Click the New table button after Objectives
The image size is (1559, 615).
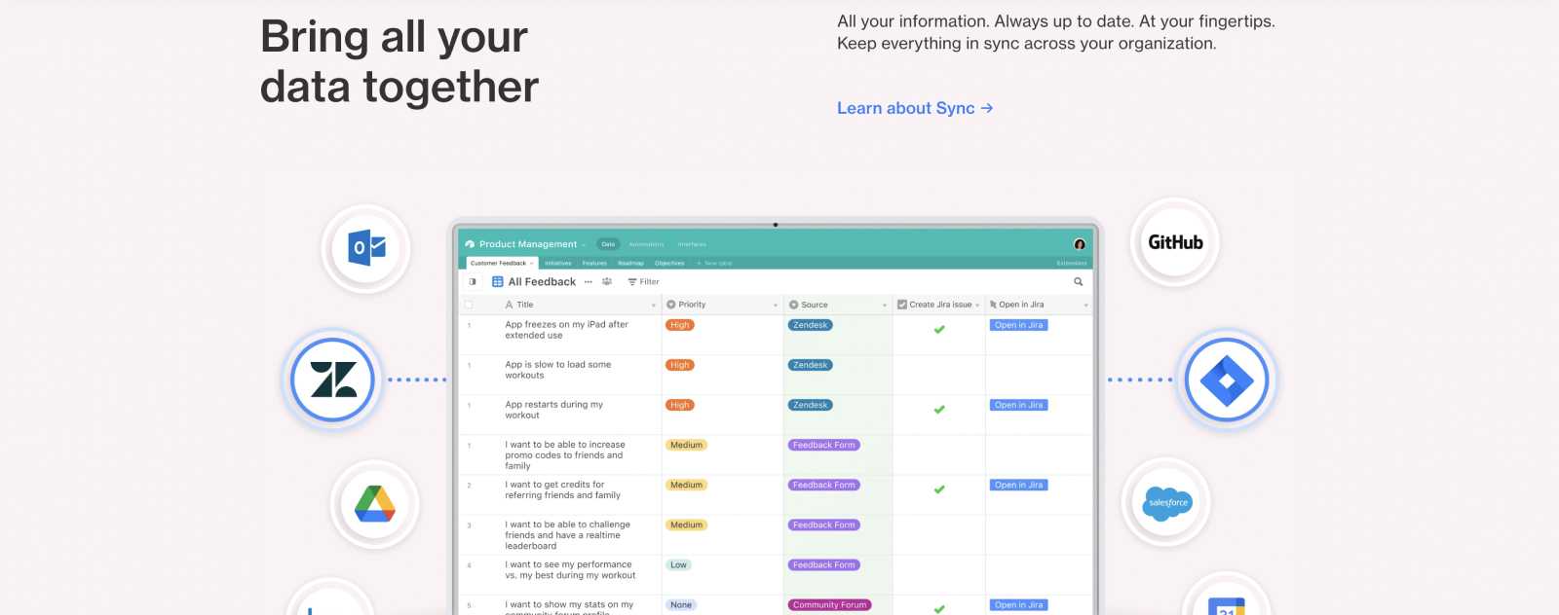tap(714, 264)
